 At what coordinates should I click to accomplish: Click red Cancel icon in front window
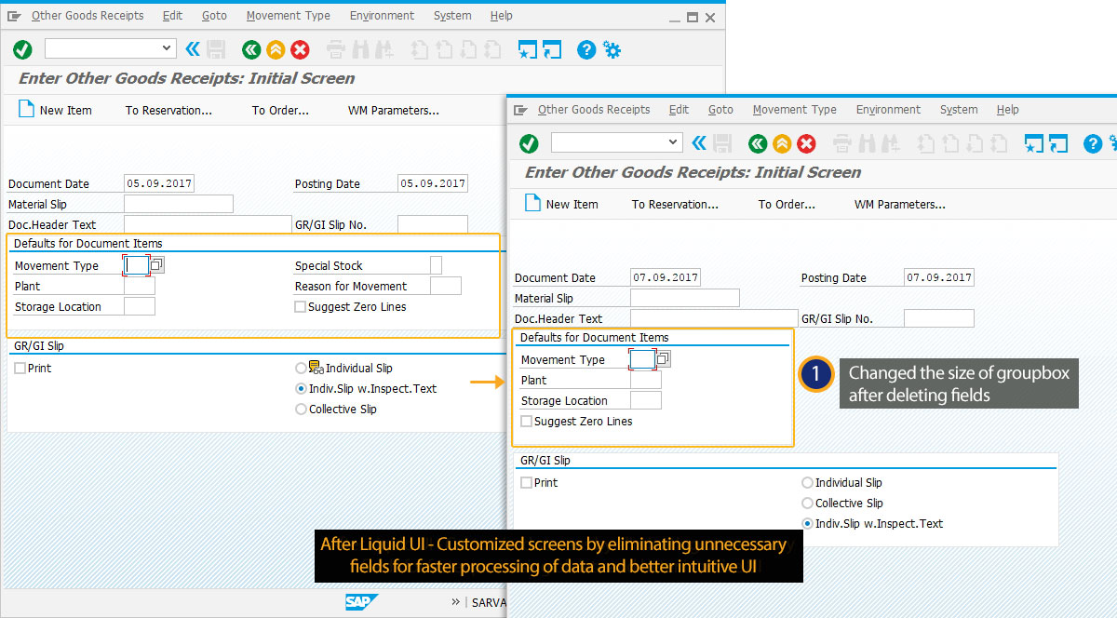point(806,143)
